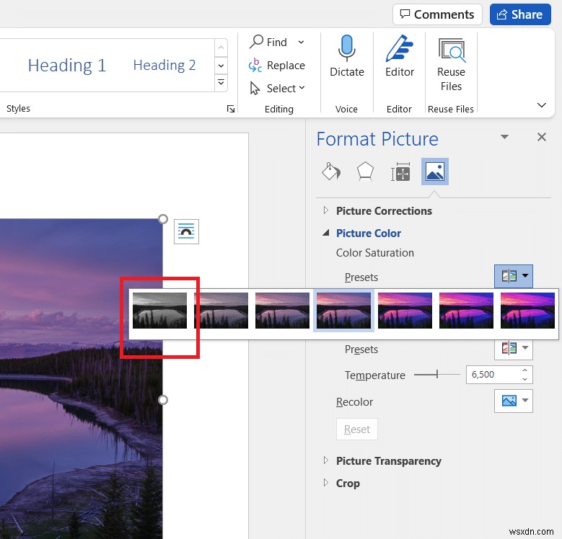
Task: Choose the fifth saturation preset thumbnail
Action: [x=405, y=311]
